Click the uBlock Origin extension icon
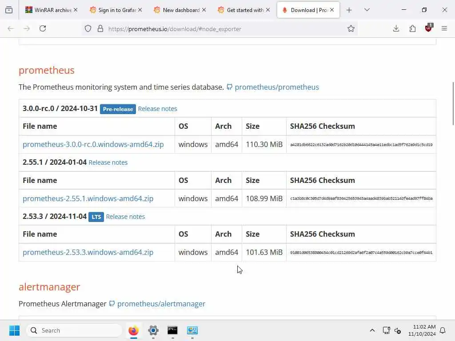This screenshot has height=341, width=455. point(429,28)
